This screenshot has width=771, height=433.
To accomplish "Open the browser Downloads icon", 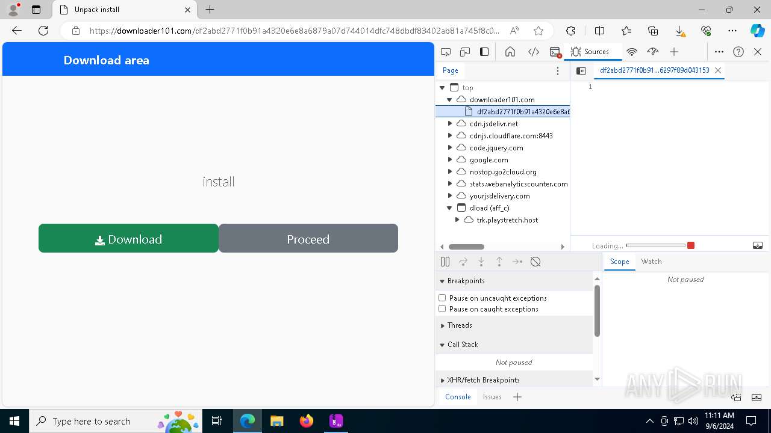I will click(679, 31).
